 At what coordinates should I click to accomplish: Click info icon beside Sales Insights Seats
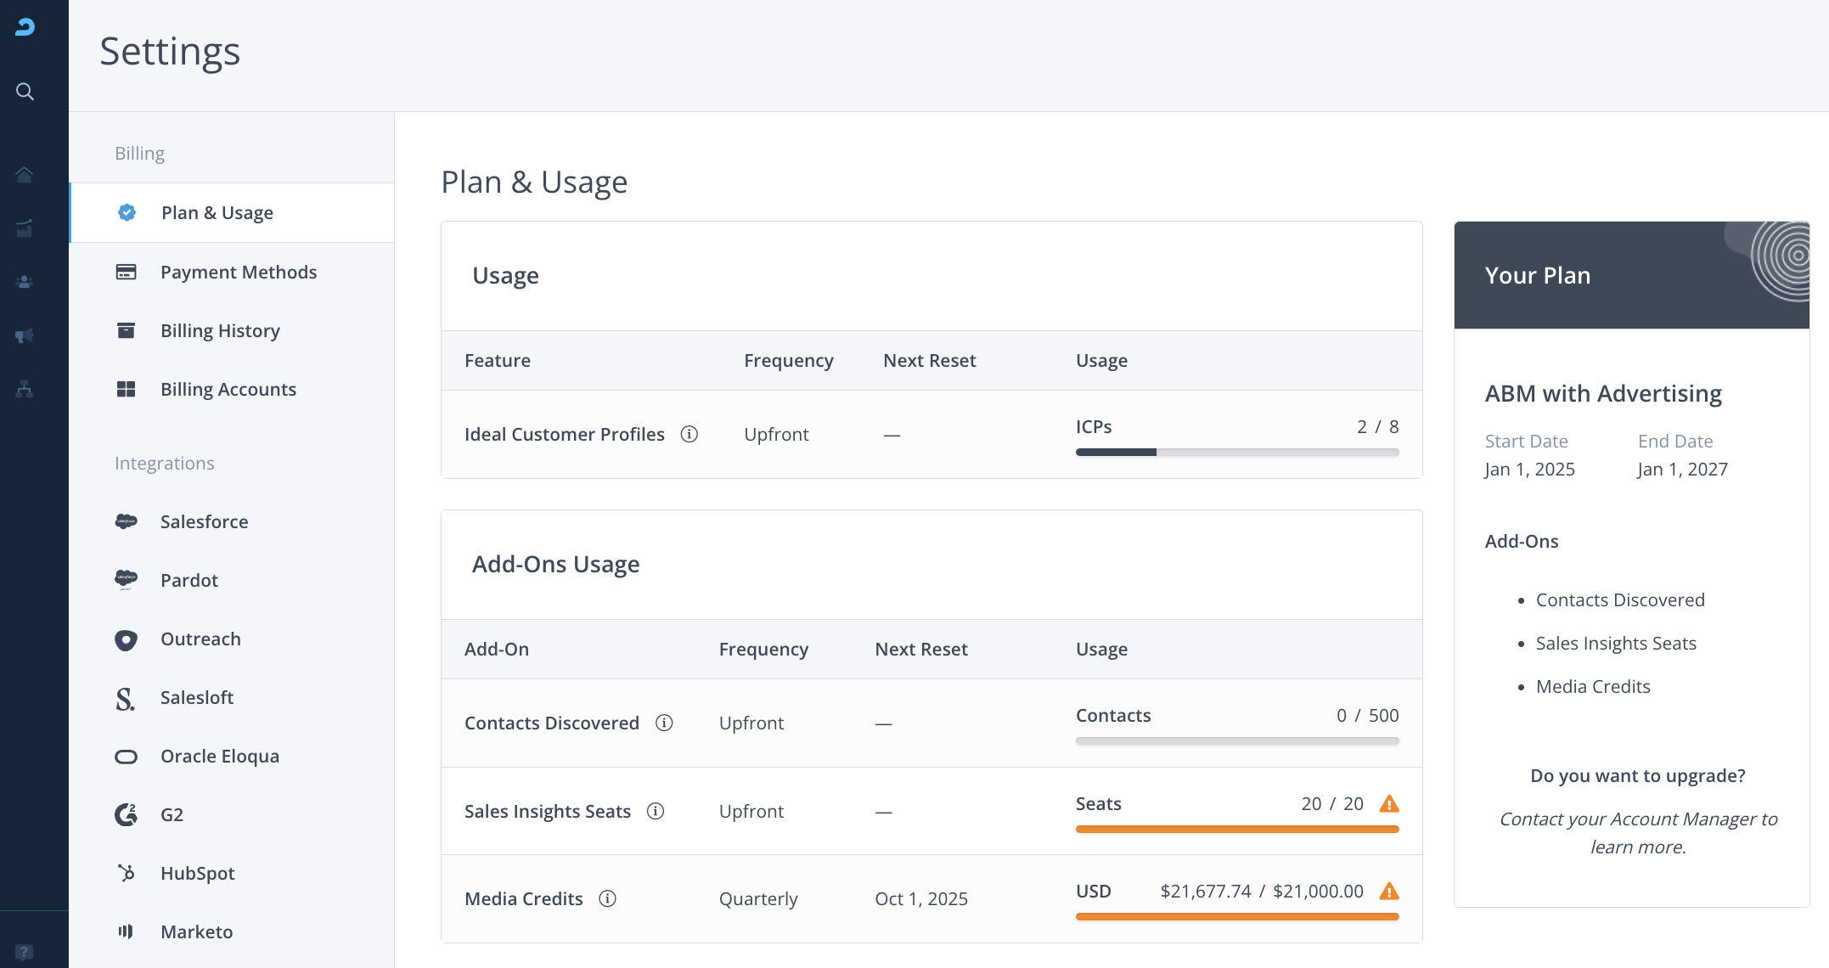(x=656, y=811)
